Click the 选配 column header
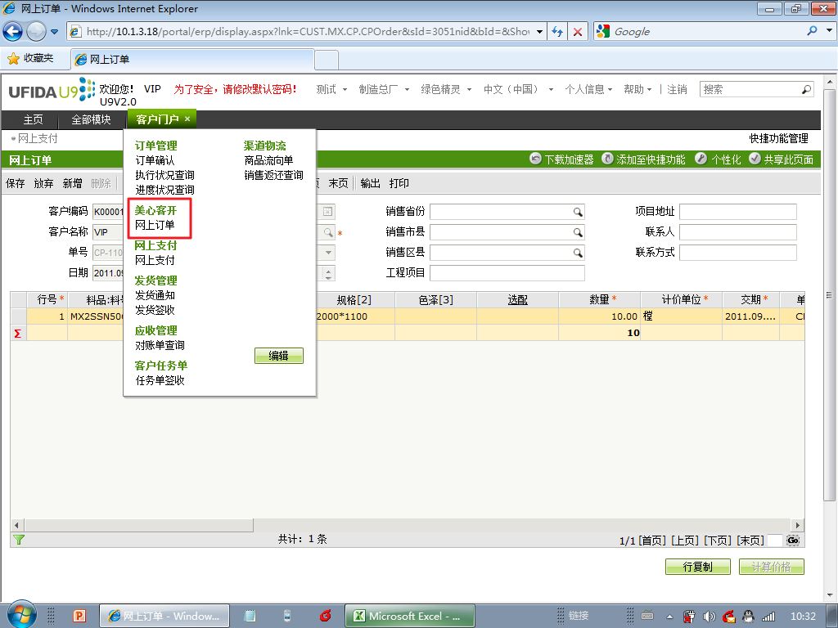Image resolution: width=838 pixels, height=628 pixels. pyautogui.click(x=517, y=299)
